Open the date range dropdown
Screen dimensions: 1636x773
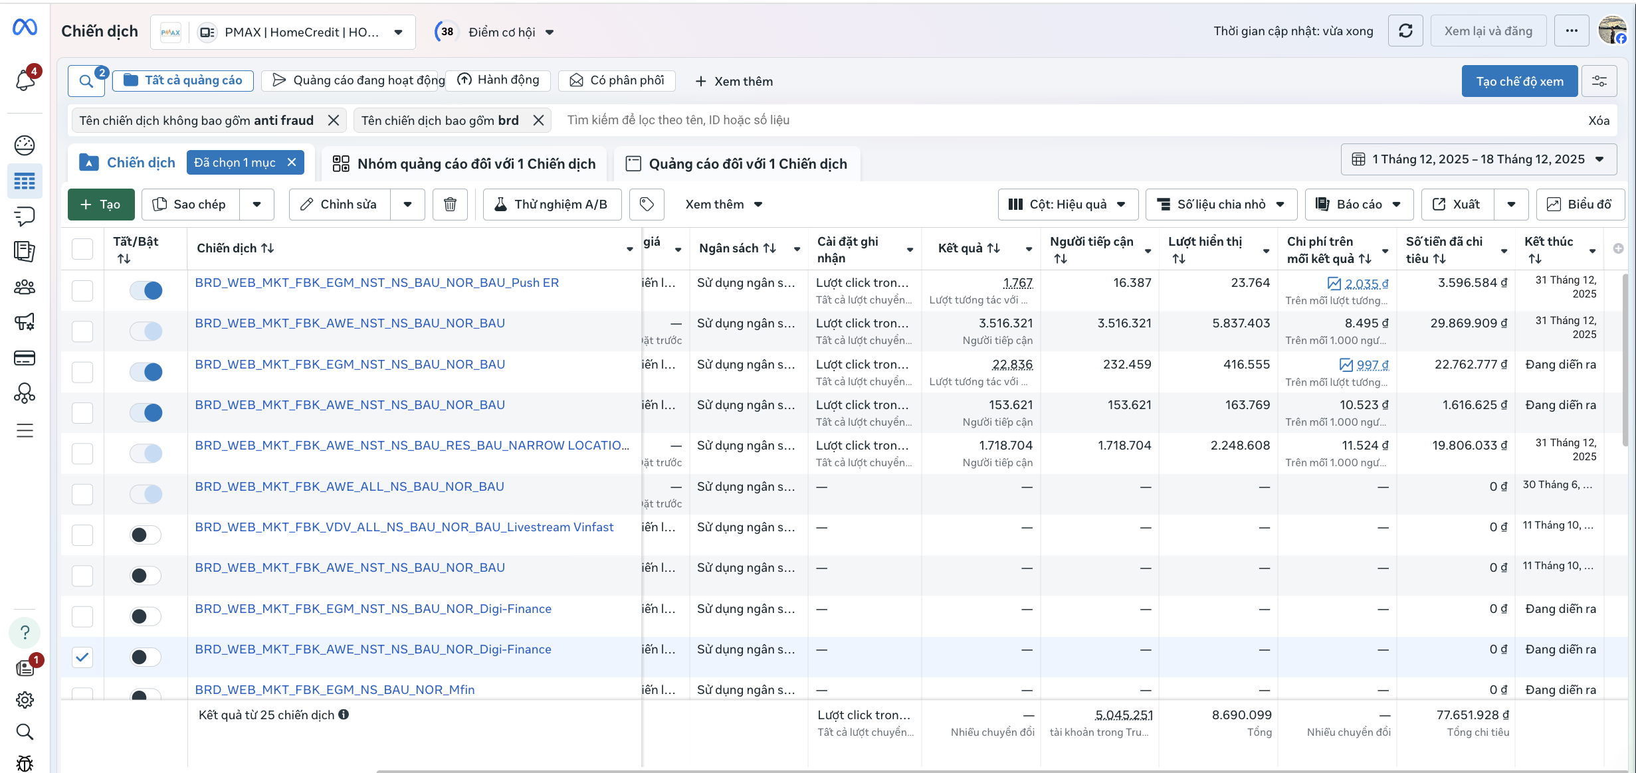[x=1479, y=159]
